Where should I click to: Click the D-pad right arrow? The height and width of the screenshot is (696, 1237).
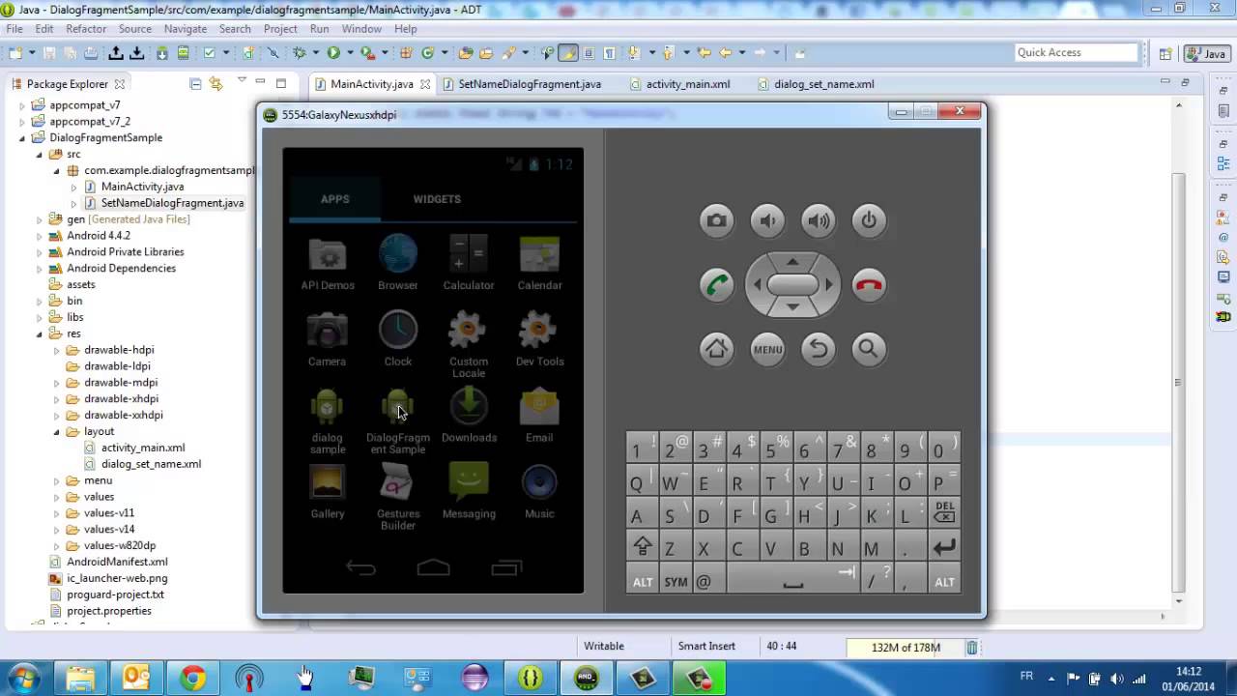829,284
